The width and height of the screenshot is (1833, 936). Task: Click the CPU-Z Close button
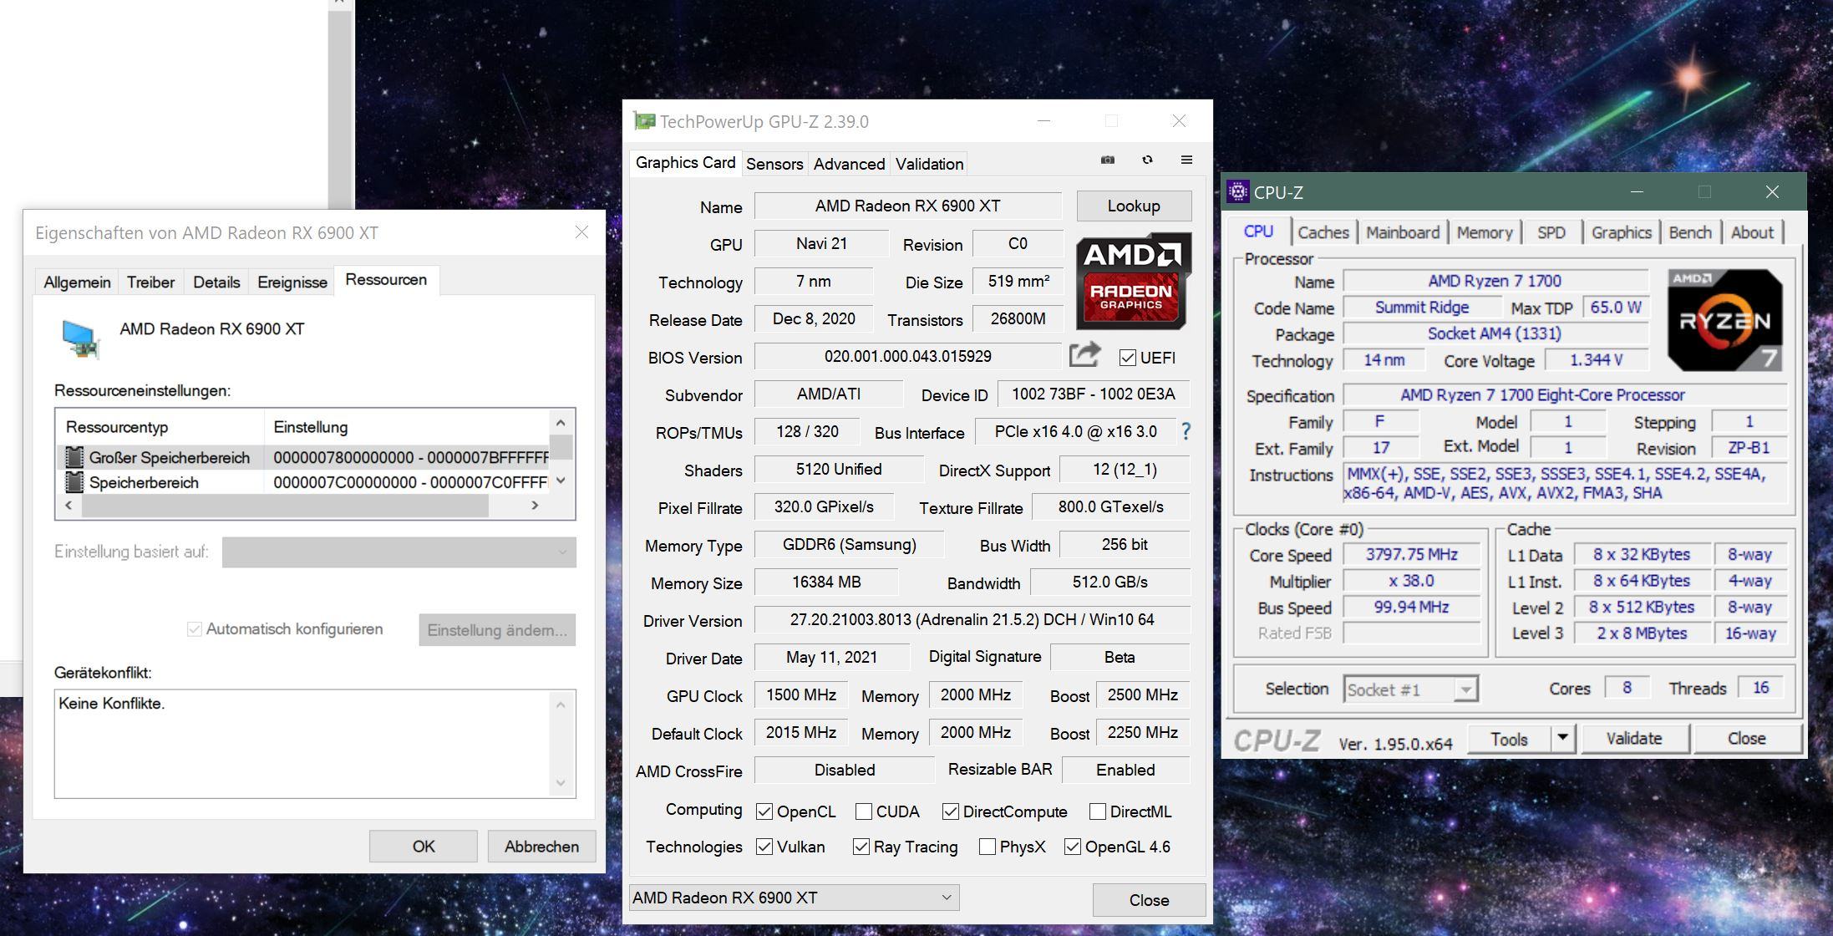pos(1746,738)
